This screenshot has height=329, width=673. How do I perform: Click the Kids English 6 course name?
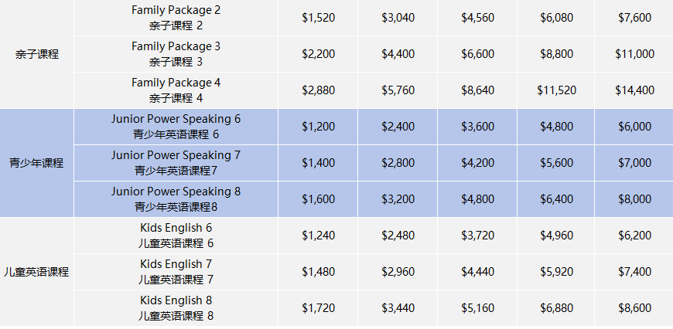[x=176, y=236]
